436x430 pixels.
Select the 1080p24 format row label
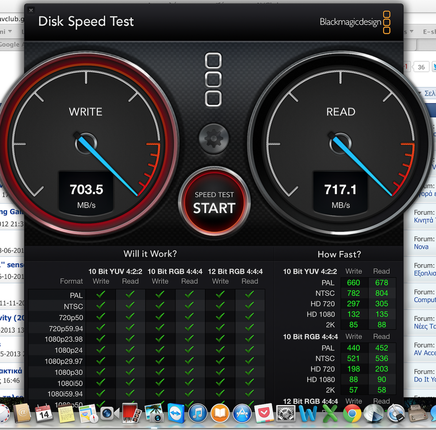pyautogui.click(x=69, y=350)
